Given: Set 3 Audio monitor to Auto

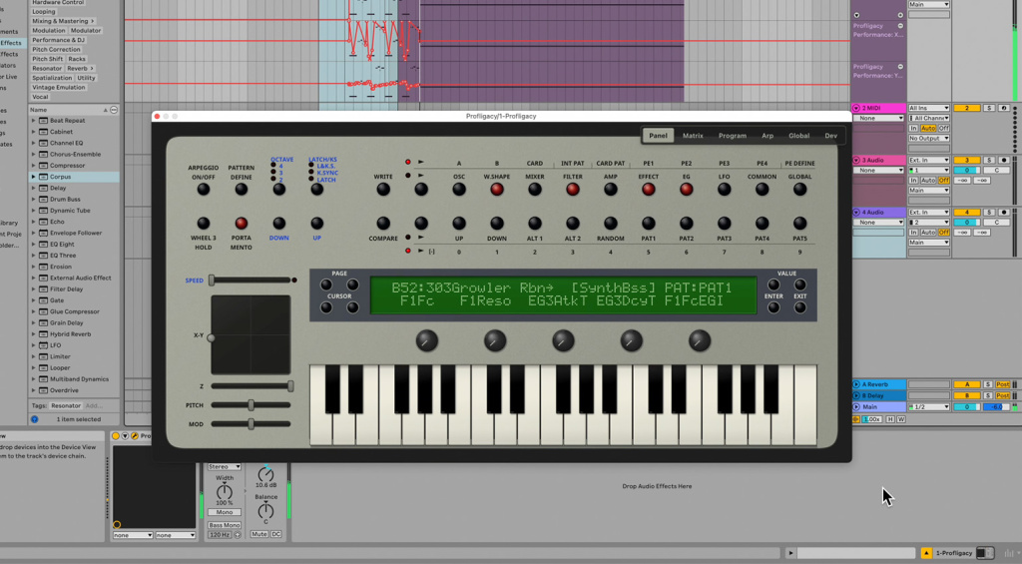Looking at the screenshot, I should [928, 181].
